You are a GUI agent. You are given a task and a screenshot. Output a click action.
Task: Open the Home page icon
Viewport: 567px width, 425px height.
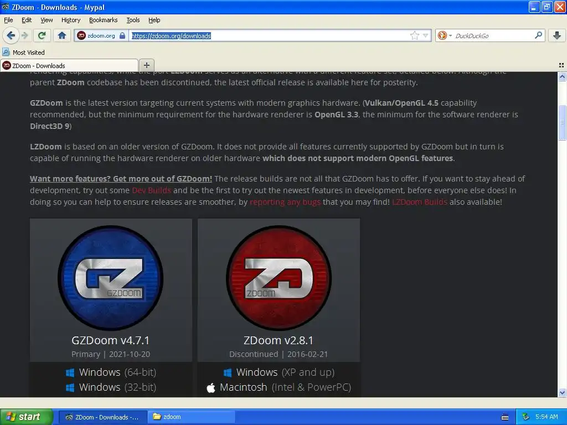click(x=62, y=35)
